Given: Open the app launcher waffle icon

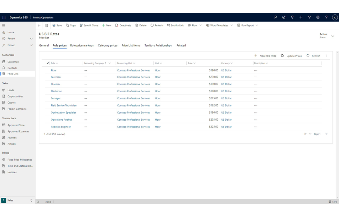Looking at the screenshot, I should [4, 17].
